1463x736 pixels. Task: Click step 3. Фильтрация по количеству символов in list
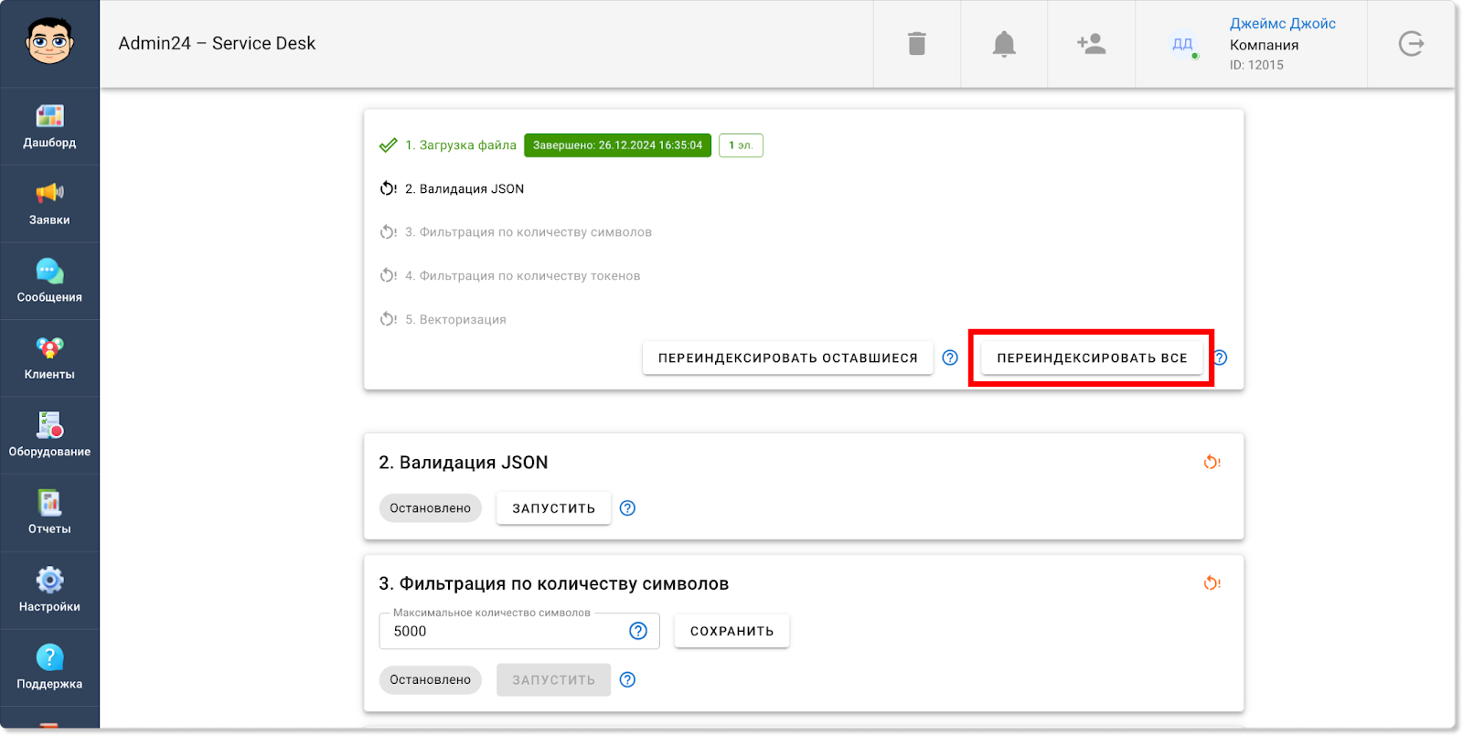point(529,232)
